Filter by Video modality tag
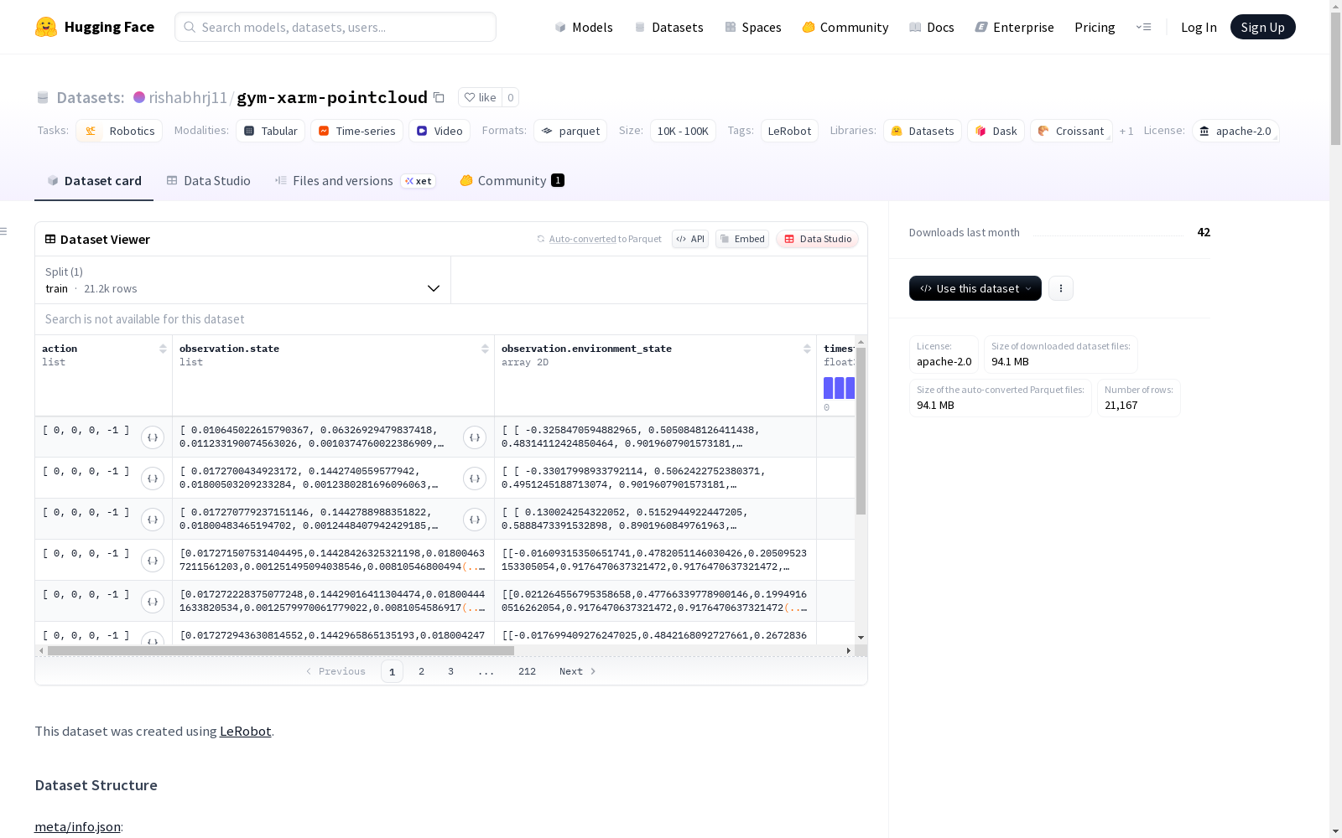1342x838 pixels. [440, 131]
